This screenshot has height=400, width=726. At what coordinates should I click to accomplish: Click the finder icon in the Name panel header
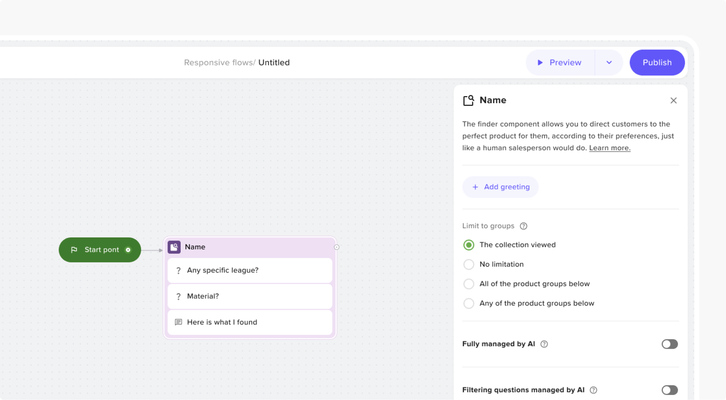point(468,100)
